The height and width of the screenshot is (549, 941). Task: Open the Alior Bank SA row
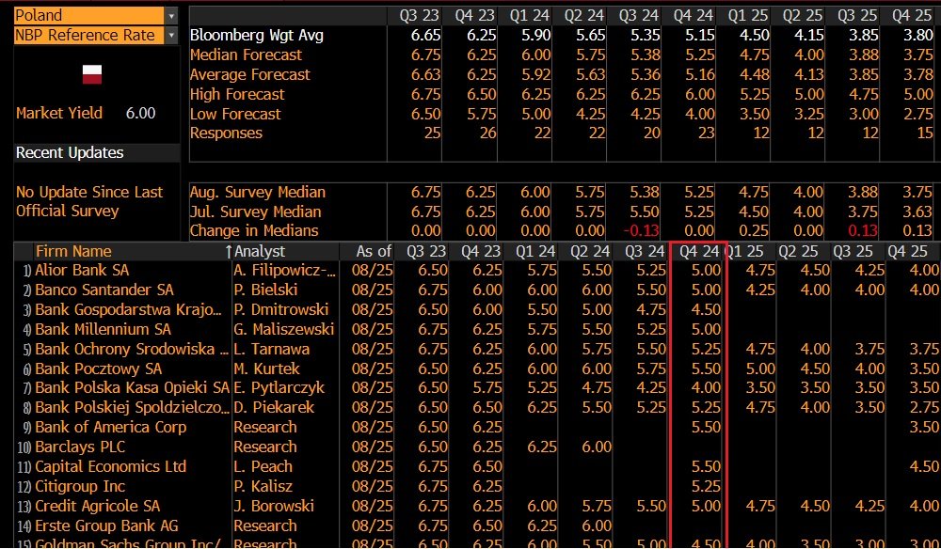(x=82, y=271)
